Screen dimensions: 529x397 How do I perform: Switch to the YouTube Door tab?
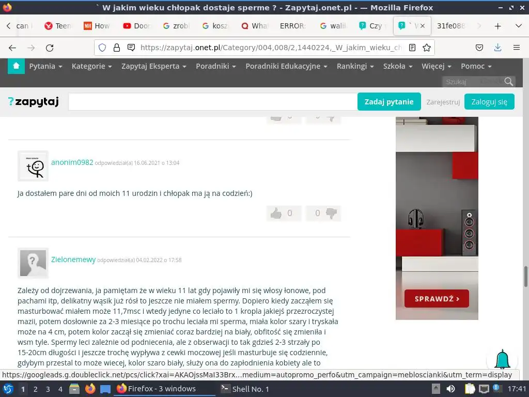point(136,26)
